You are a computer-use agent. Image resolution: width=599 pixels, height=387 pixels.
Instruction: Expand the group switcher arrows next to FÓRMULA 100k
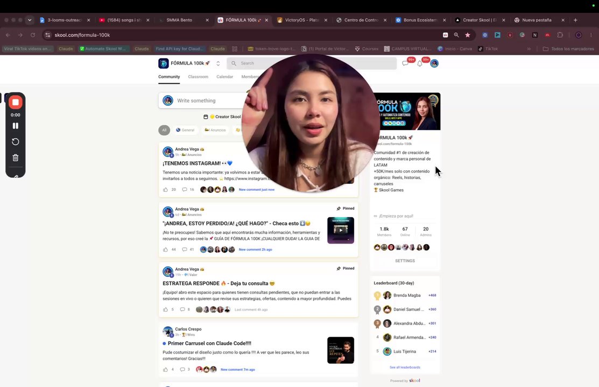pyautogui.click(x=218, y=63)
